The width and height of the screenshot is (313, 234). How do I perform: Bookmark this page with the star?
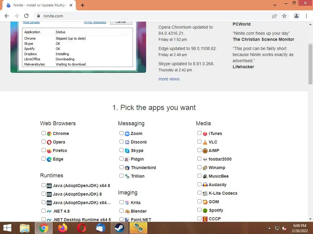click(x=284, y=16)
